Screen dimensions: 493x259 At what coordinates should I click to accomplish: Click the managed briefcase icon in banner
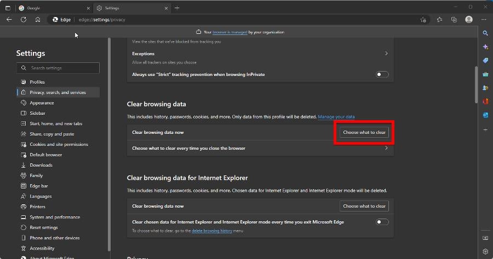click(198, 32)
